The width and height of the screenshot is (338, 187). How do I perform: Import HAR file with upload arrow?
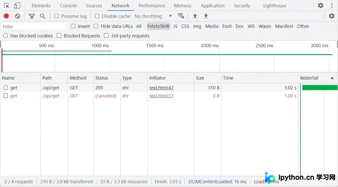pyautogui.click(x=195, y=16)
